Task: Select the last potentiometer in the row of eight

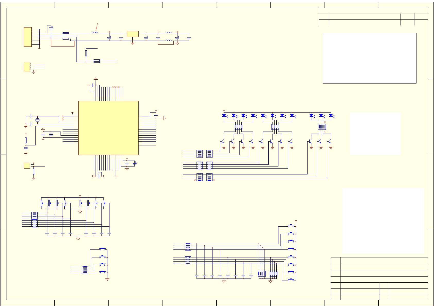Action: (104, 203)
